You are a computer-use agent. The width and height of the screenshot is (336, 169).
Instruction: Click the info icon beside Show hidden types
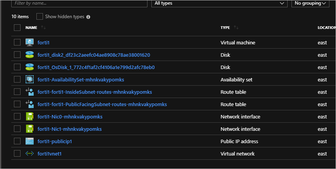(88, 17)
